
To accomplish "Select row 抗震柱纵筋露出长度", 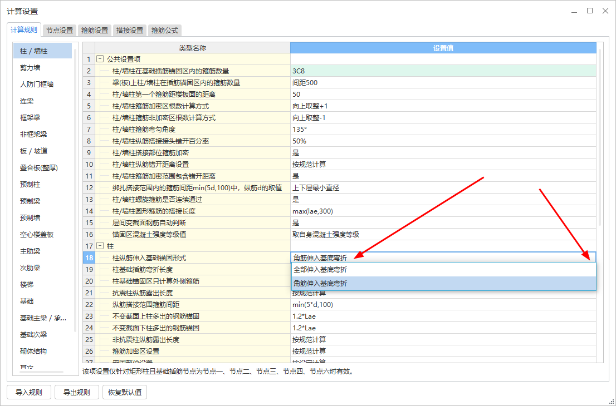I will click(x=193, y=293).
